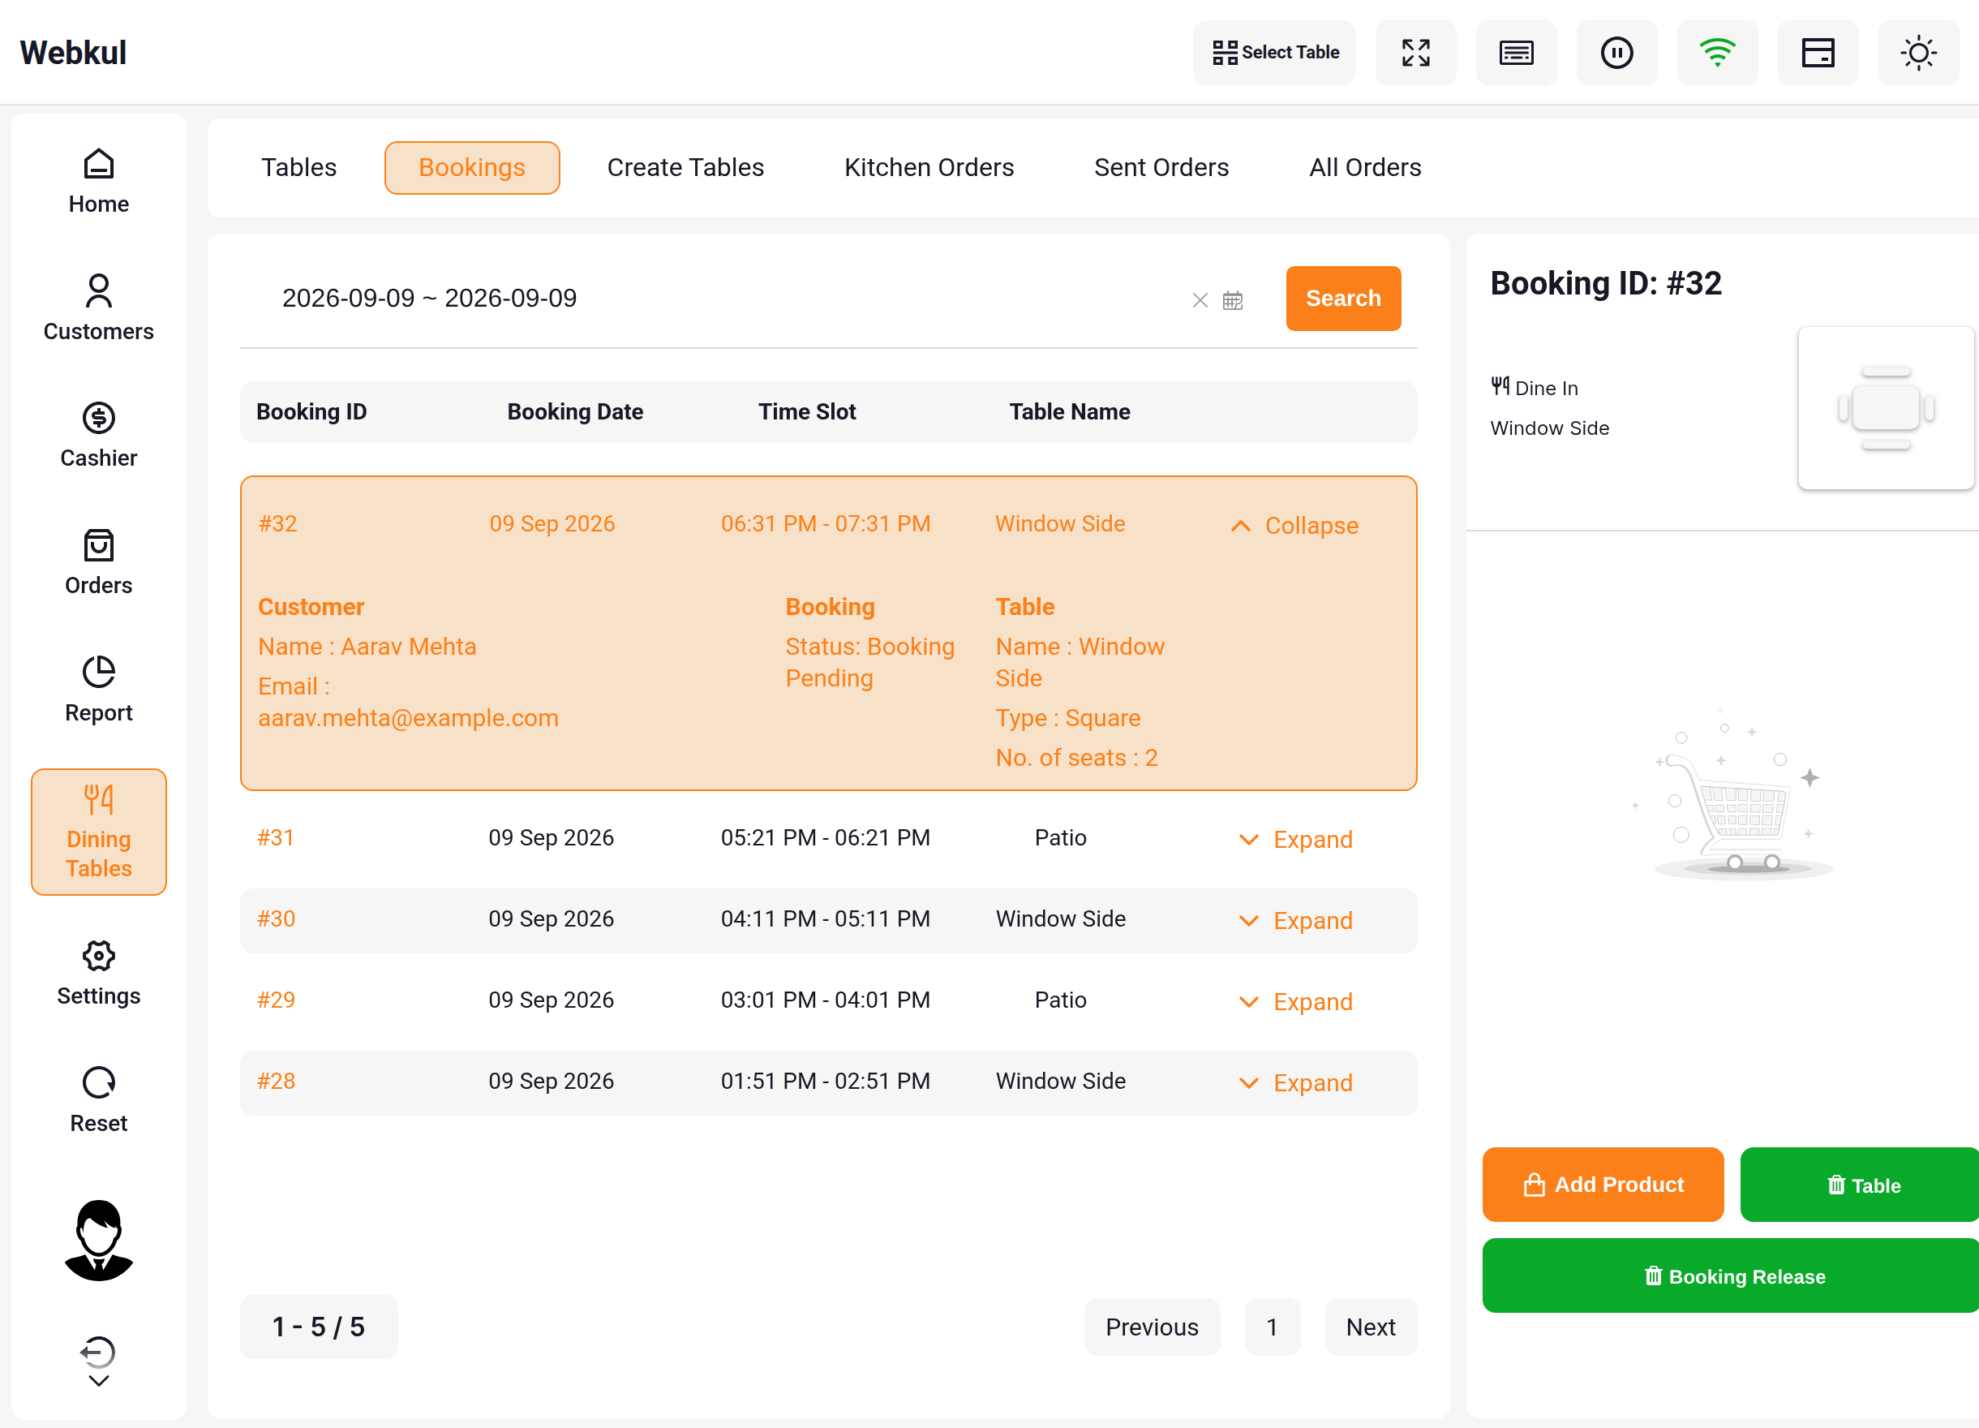Open the on-screen keyboard icon
The height and width of the screenshot is (1428, 1979).
tap(1517, 53)
